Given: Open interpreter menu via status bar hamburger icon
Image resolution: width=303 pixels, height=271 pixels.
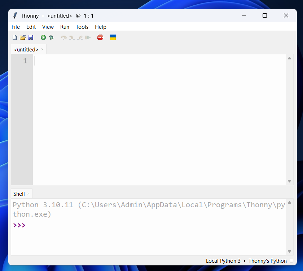Looking at the screenshot, I should [291, 261].
